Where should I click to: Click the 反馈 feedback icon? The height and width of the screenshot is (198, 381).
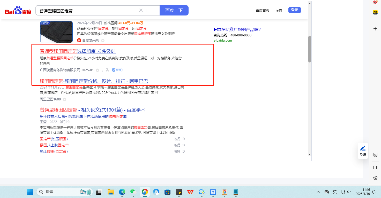(x=363, y=151)
